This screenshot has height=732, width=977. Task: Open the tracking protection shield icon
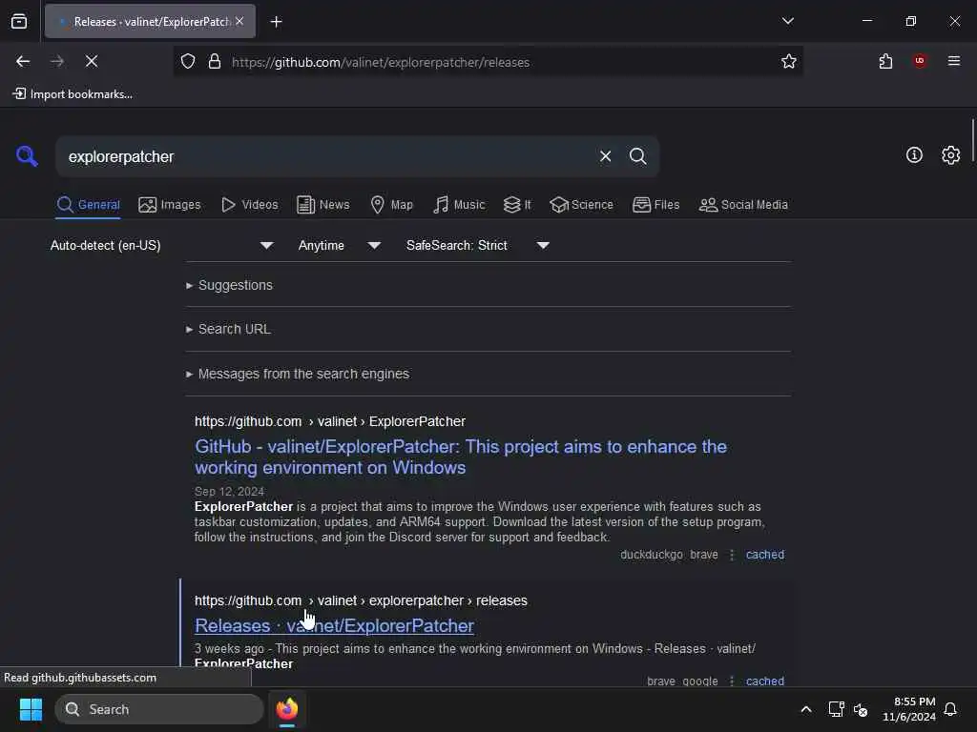coord(188,62)
